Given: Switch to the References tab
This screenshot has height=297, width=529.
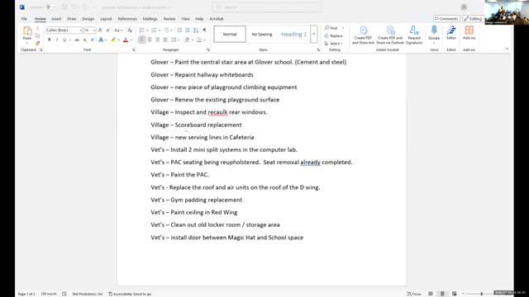Looking at the screenshot, I should click(x=127, y=19).
